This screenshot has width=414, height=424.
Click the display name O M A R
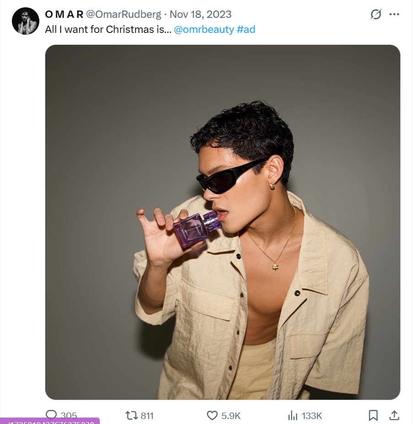(64, 15)
